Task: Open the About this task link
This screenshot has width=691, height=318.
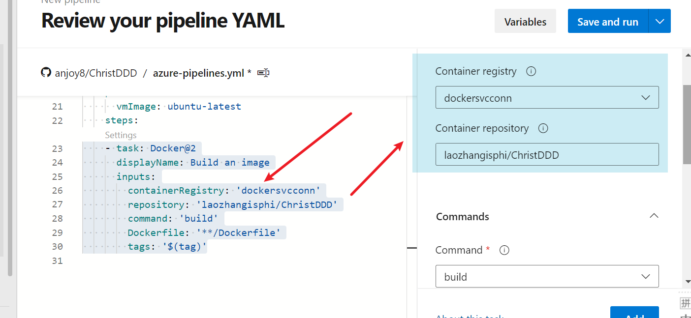Action: coord(470,316)
